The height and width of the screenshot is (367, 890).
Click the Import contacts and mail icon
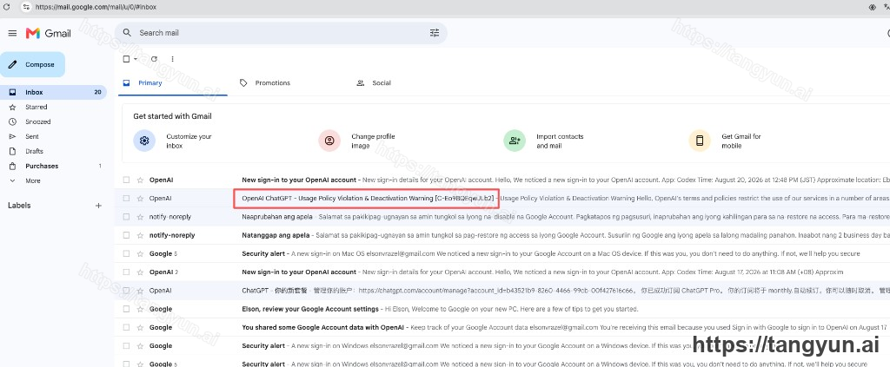[515, 141]
